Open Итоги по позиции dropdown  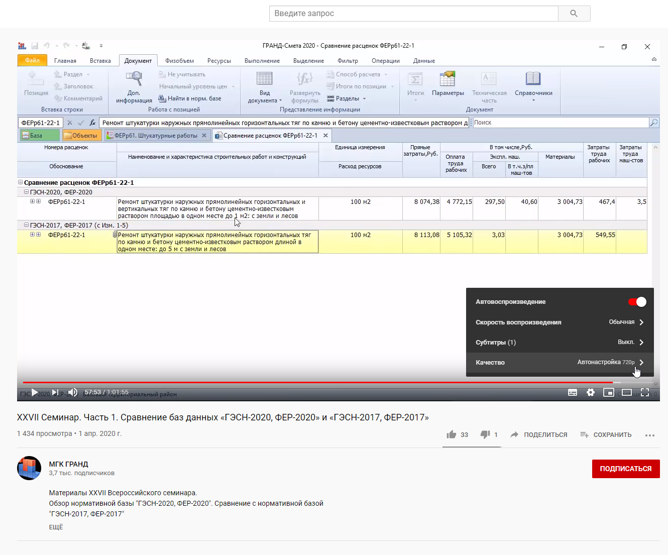(360, 86)
